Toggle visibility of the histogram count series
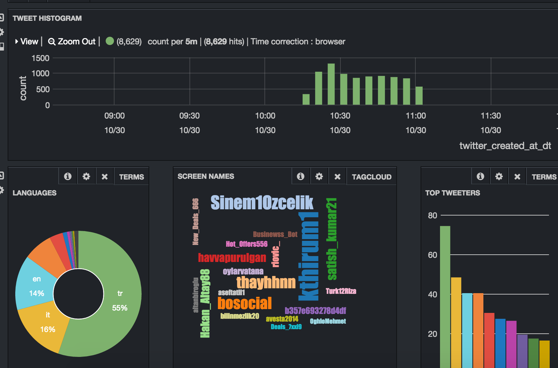558x368 pixels. pyautogui.click(x=110, y=41)
